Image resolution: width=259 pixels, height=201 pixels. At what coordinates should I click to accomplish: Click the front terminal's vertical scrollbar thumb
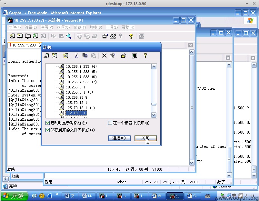click(x=192, y=107)
